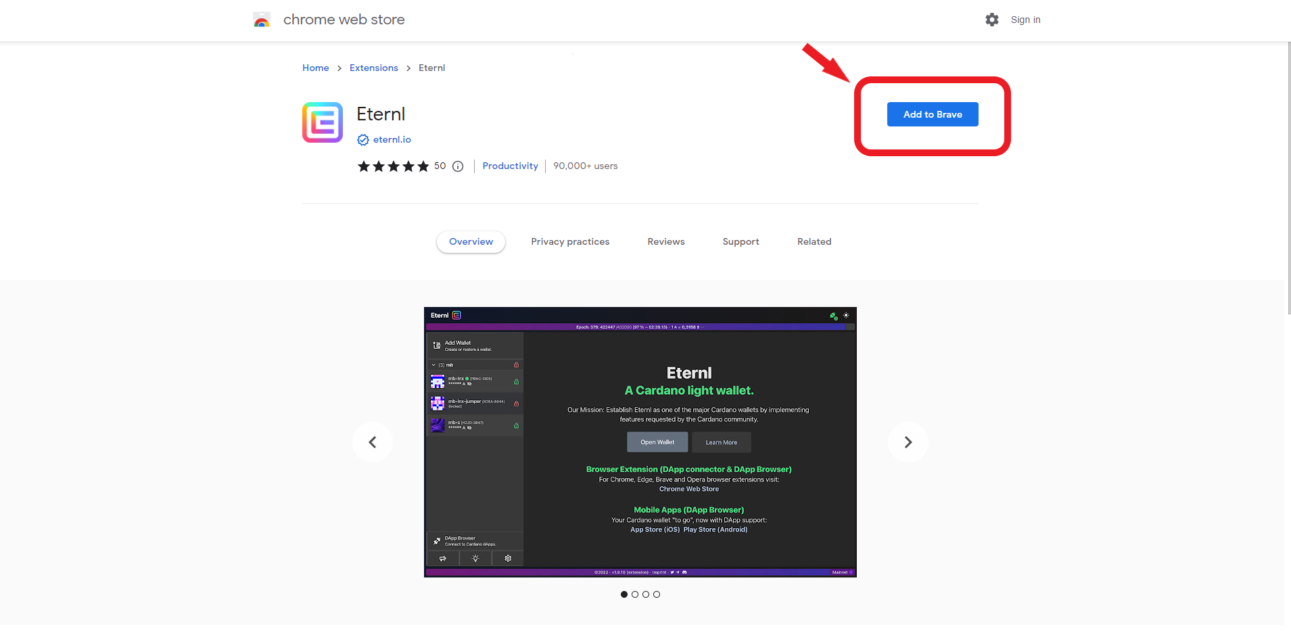The height and width of the screenshot is (639, 1291).
Task: Select the first carousel dot
Action: (624, 594)
